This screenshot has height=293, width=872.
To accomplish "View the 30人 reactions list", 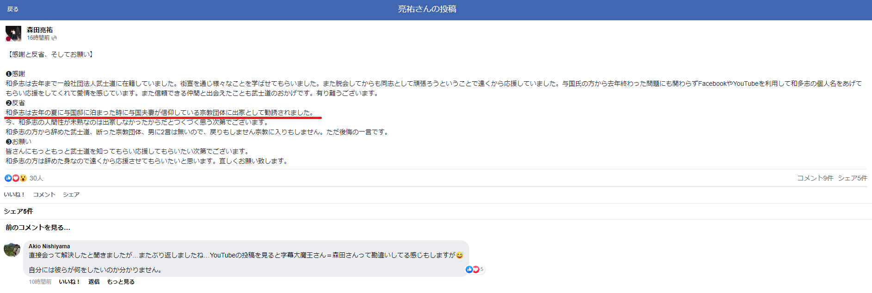I will click(36, 178).
